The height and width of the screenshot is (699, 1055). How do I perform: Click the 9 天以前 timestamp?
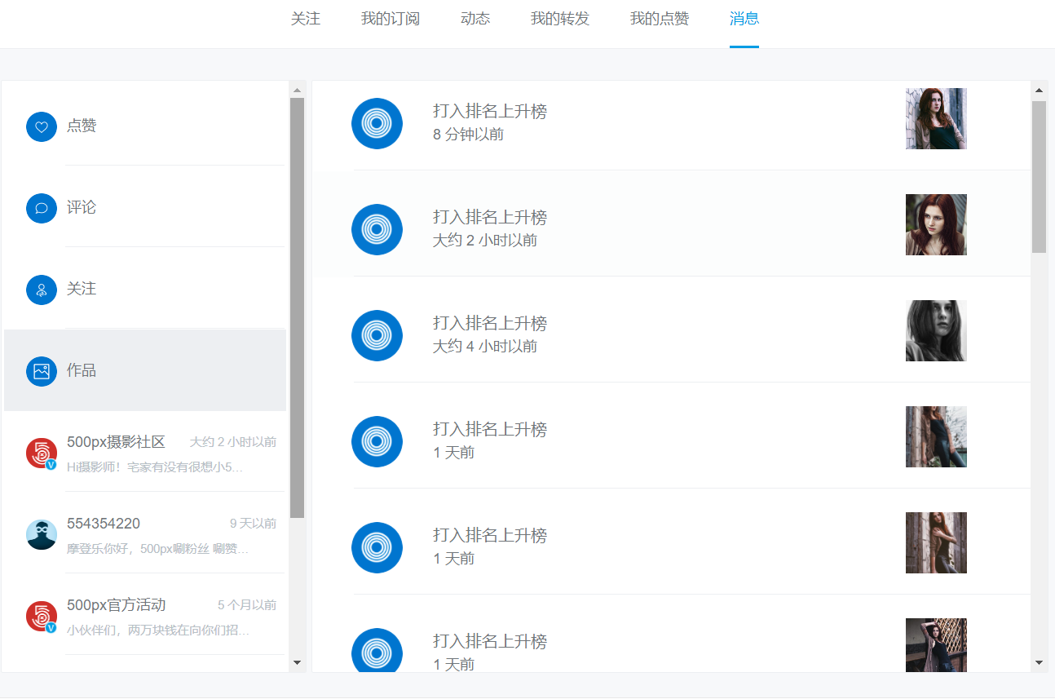253,524
